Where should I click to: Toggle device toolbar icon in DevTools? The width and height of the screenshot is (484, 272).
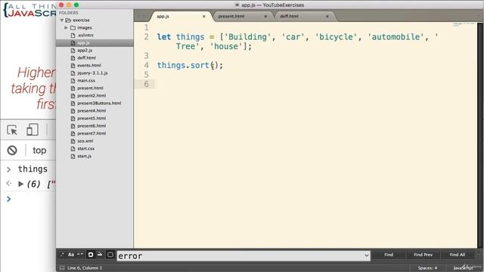(33, 130)
